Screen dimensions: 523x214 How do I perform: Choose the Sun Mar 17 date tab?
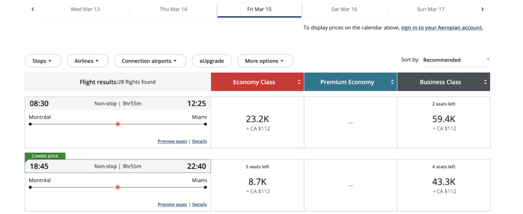(x=431, y=9)
